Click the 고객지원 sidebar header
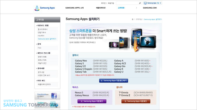The width and height of the screenshot is (197, 110). pyautogui.click(x=47, y=20)
